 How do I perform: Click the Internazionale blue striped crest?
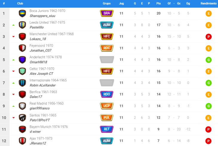(x=22, y=83)
